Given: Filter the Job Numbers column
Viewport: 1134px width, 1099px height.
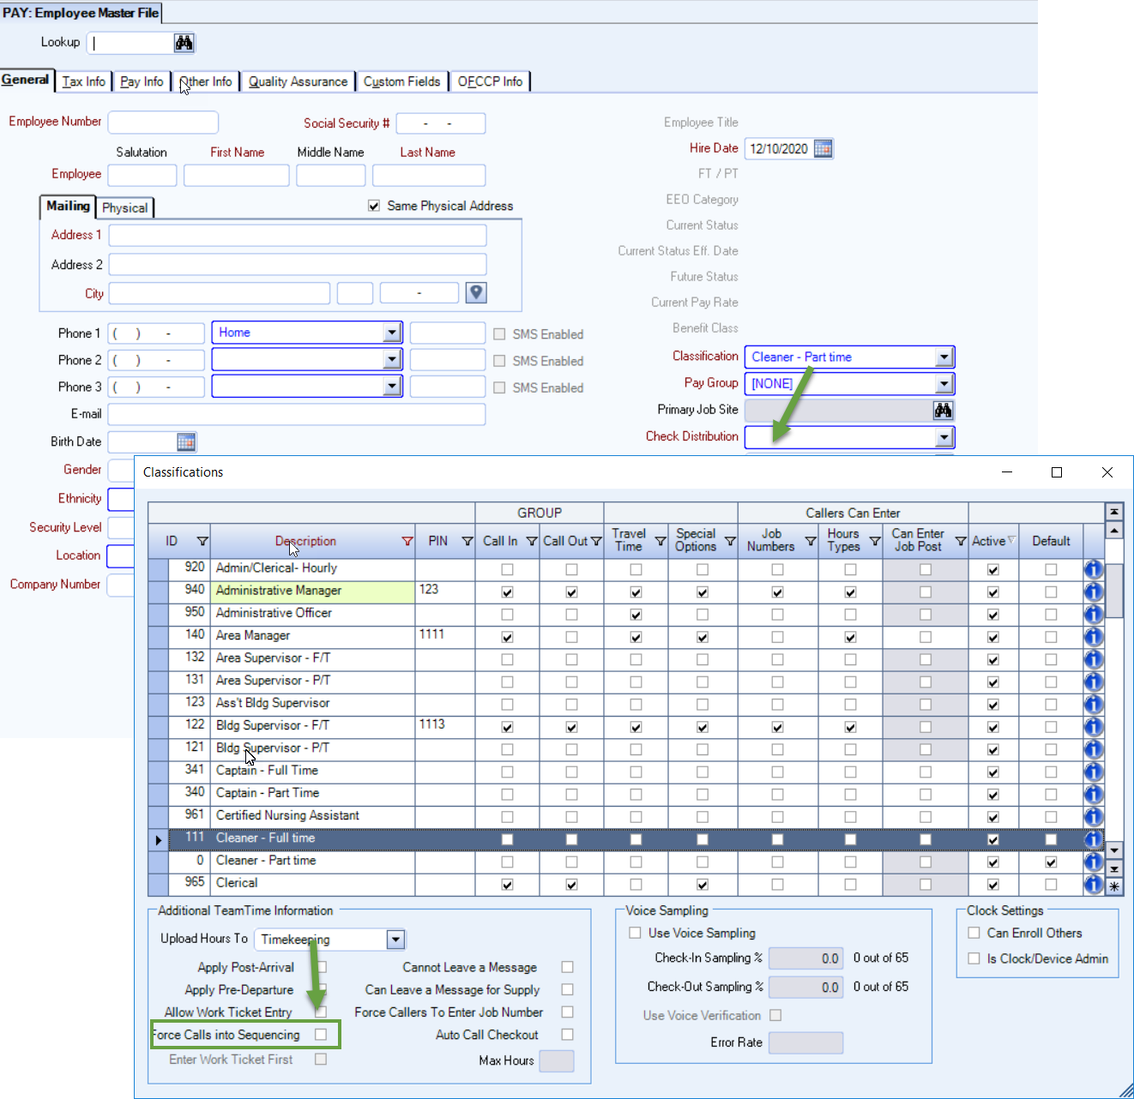Looking at the screenshot, I should tap(811, 542).
